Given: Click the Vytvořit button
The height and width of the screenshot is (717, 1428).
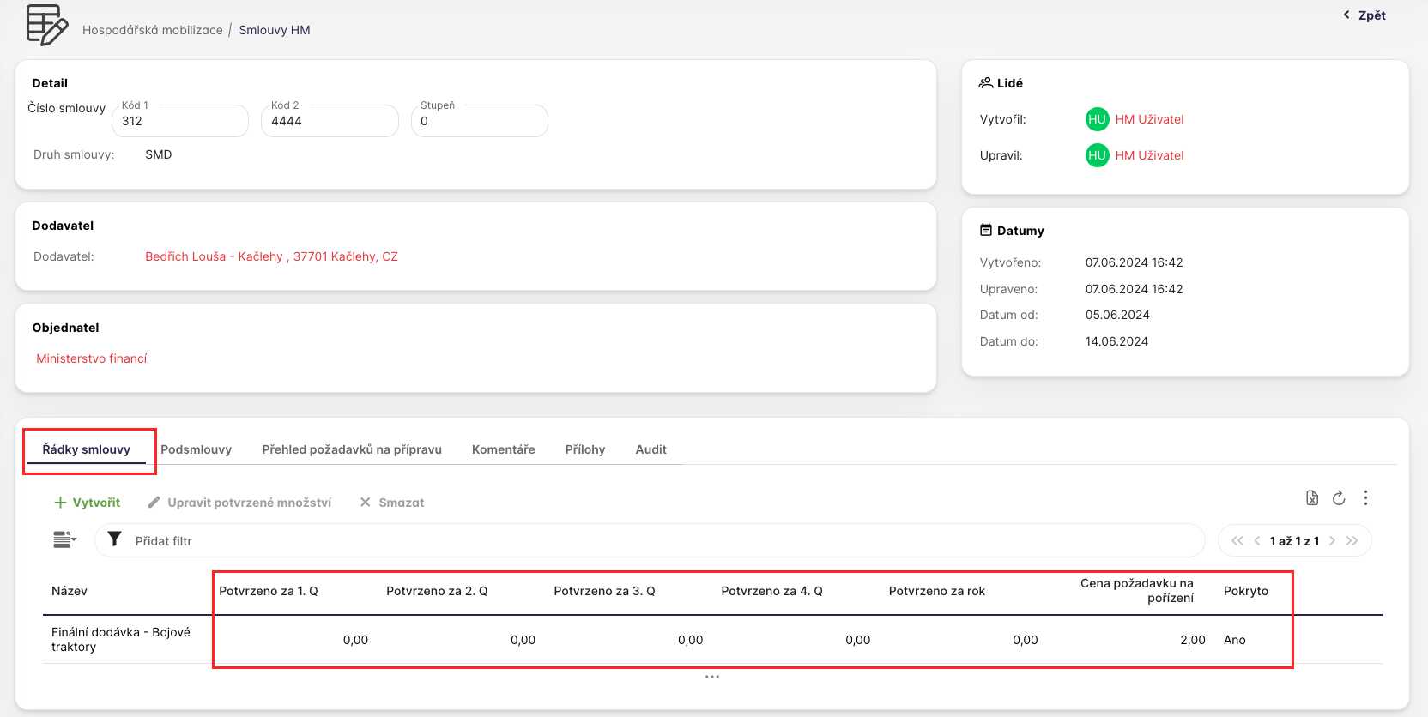Looking at the screenshot, I should 87,503.
